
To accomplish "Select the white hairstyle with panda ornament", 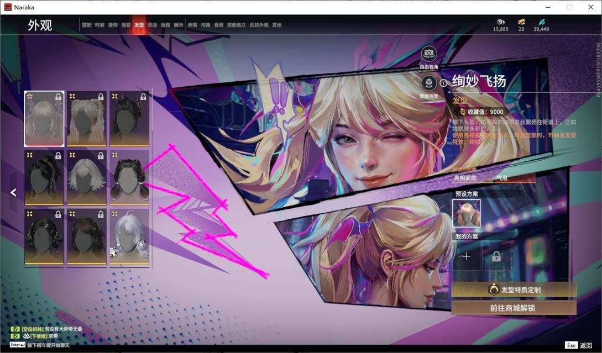I will coord(129,236).
